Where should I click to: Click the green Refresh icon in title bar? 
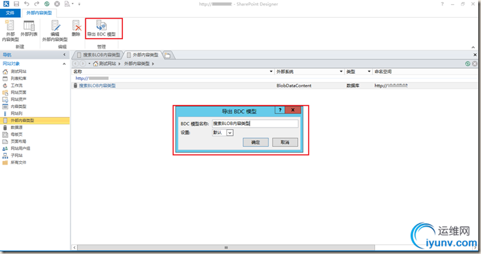tap(47, 4)
